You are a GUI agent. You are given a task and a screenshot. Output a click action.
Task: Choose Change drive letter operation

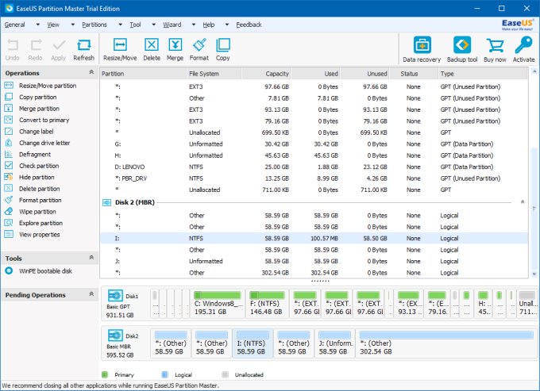click(x=37, y=143)
